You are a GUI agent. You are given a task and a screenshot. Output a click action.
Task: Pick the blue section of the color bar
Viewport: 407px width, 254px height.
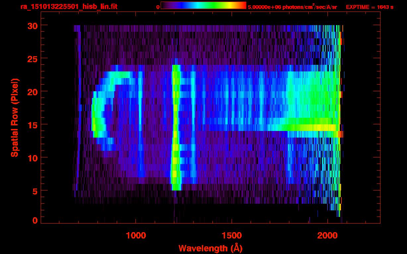click(x=181, y=5)
